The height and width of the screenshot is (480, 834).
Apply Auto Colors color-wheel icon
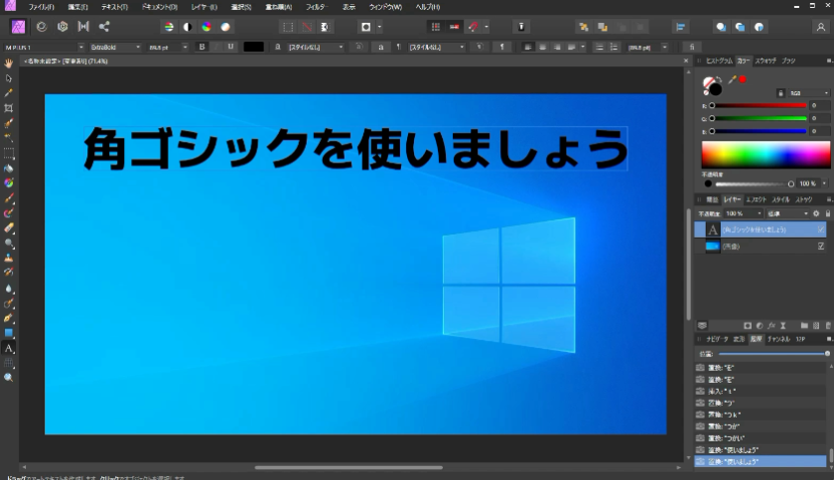click(207, 27)
